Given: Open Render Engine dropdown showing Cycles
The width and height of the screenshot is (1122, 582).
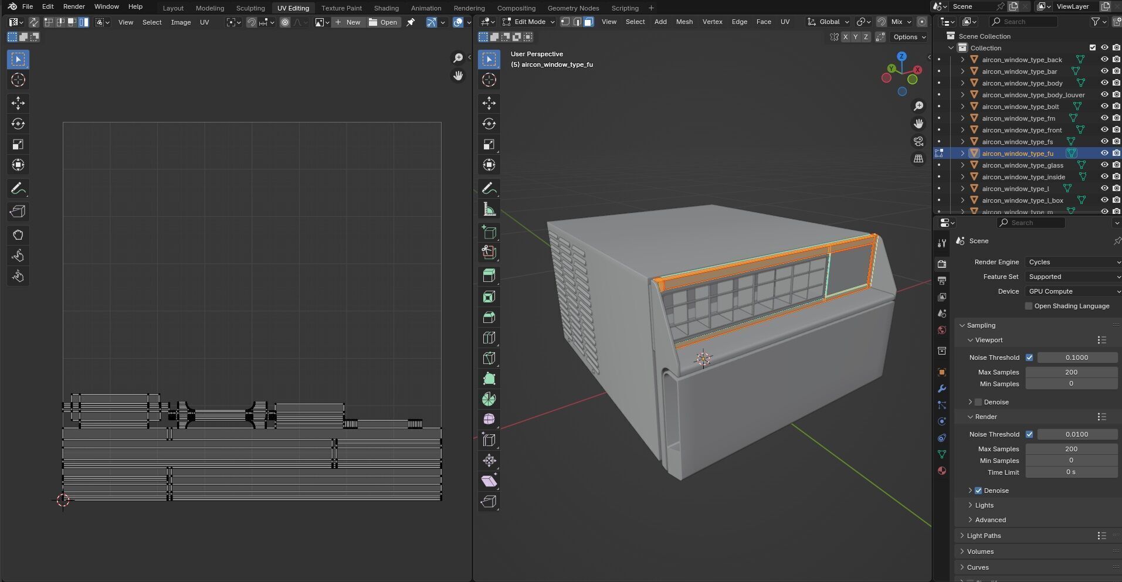Looking at the screenshot, I should (x=1073, y=262).
